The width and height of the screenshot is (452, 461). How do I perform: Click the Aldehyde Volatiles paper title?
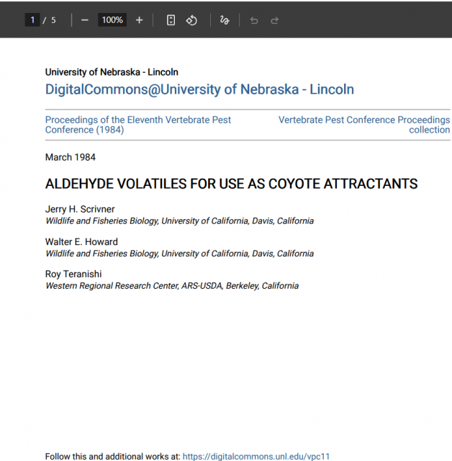[231, 184]
